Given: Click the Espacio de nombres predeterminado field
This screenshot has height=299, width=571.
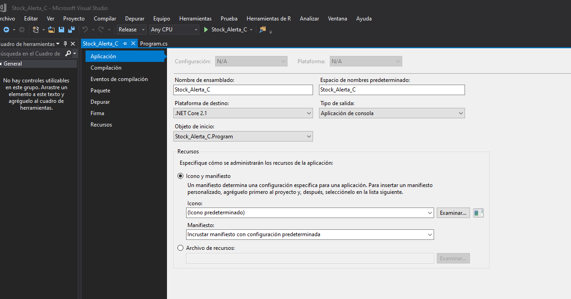Looking at the screenshot, I should [392, 90].
